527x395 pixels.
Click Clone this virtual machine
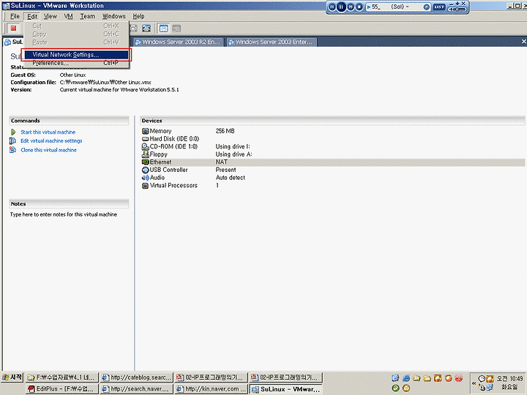(x=48, y=150)
